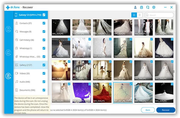Image resolution: width=180 pixels, height=118 pixels.
Task: Click the middle recovery mode icon in blue sidebar
Action: click(x=8, y=53)
